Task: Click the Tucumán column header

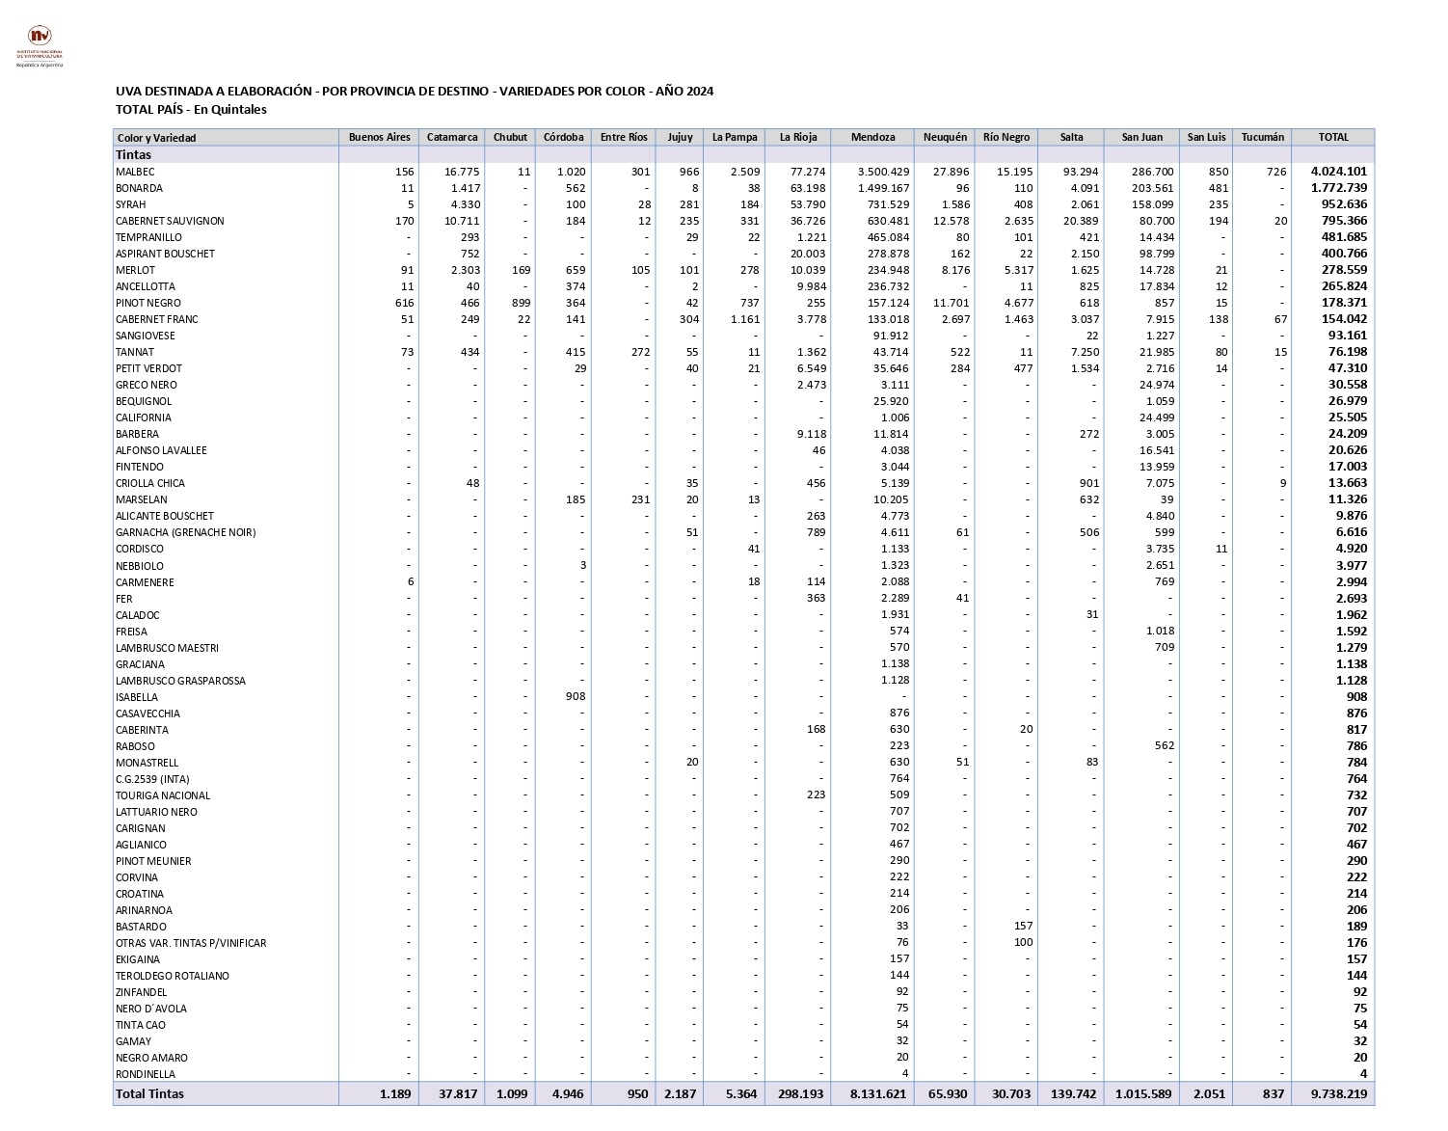Action: click(1263, 138)
